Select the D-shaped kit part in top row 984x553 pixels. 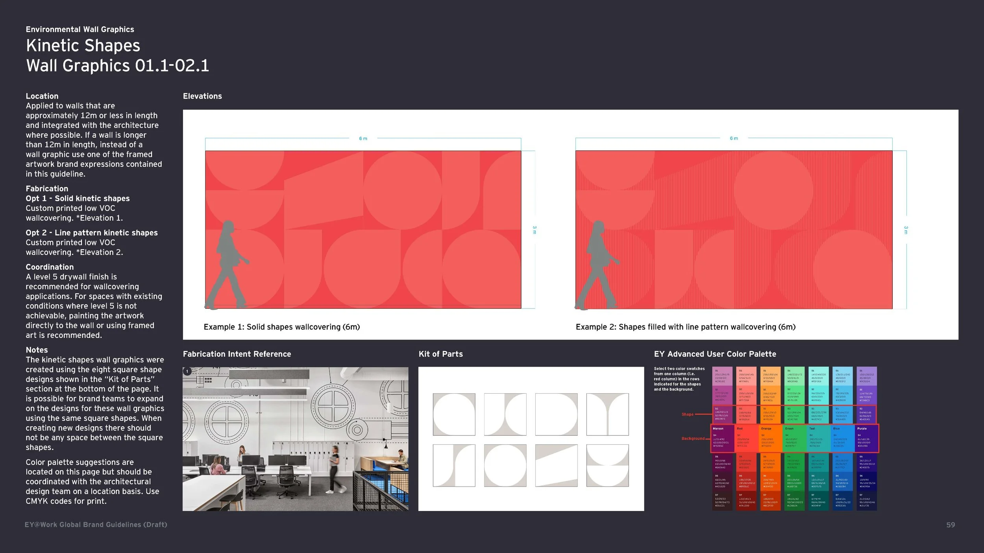tap(556, 414)
